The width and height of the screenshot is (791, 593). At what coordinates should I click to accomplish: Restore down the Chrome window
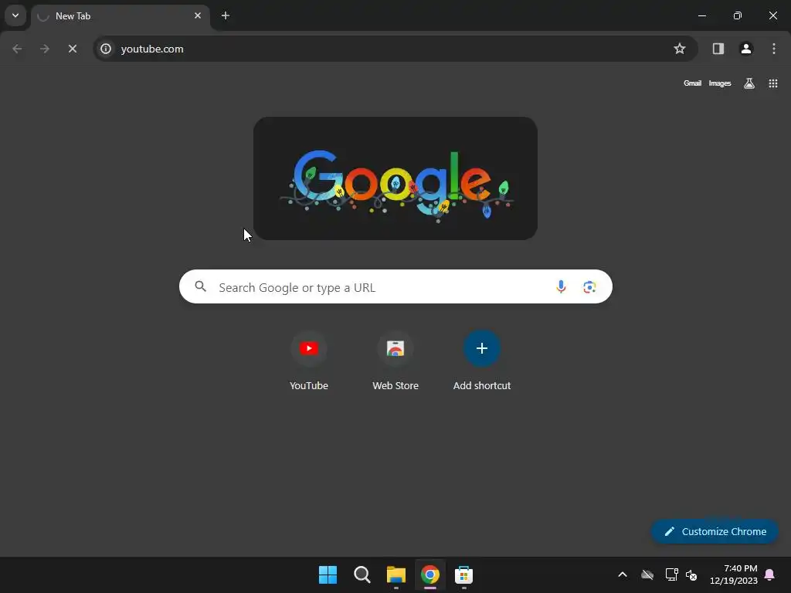point(738,15)
